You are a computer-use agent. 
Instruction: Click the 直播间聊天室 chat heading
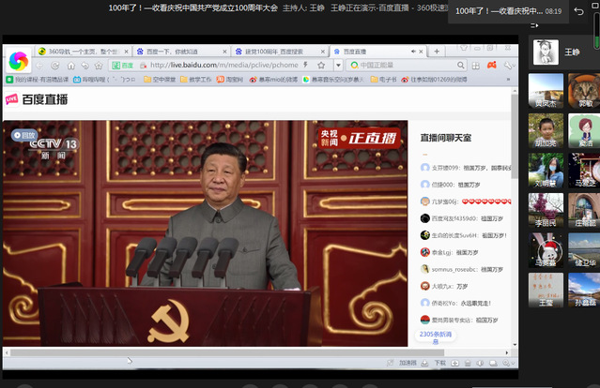[x=446, y=138]
